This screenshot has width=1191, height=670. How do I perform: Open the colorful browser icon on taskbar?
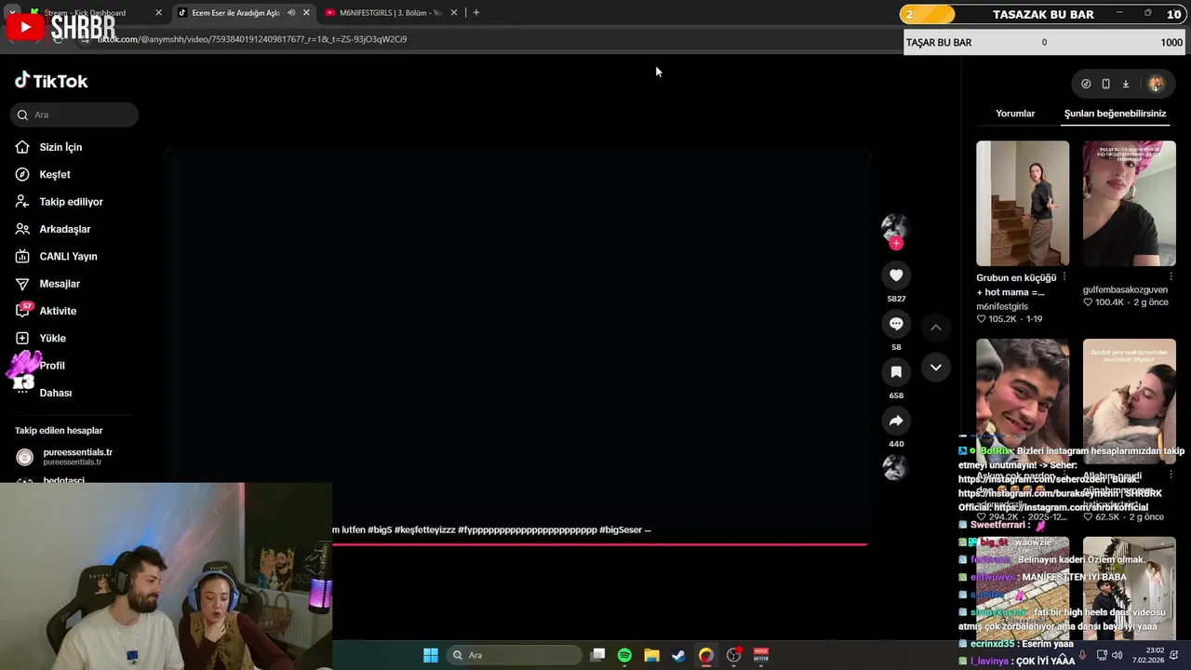[706, 655]
